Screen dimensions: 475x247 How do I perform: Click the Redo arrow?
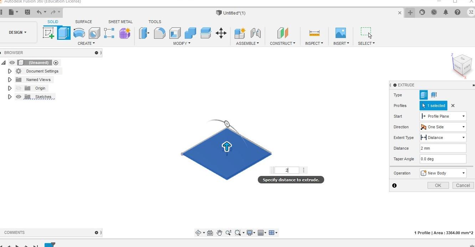click(53, 12)
